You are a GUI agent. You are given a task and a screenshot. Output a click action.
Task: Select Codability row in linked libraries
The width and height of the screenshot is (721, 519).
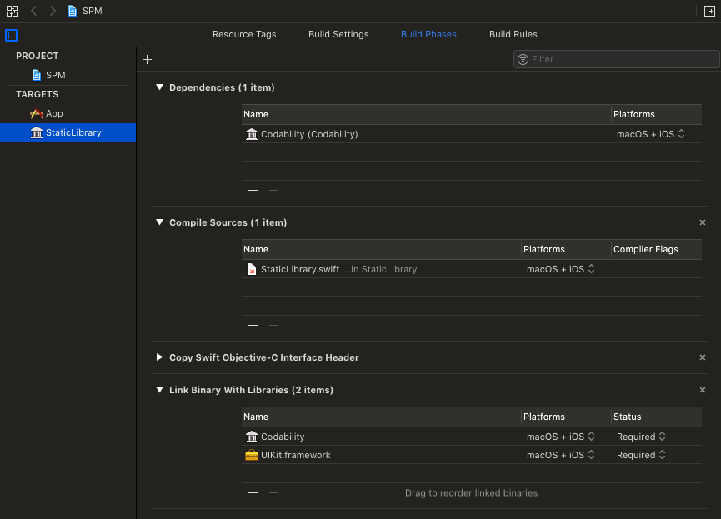pos(472,437)
